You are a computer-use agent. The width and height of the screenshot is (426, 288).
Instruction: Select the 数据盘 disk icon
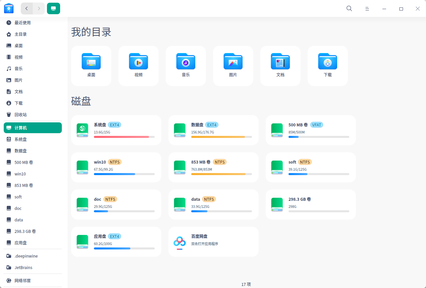180,130
